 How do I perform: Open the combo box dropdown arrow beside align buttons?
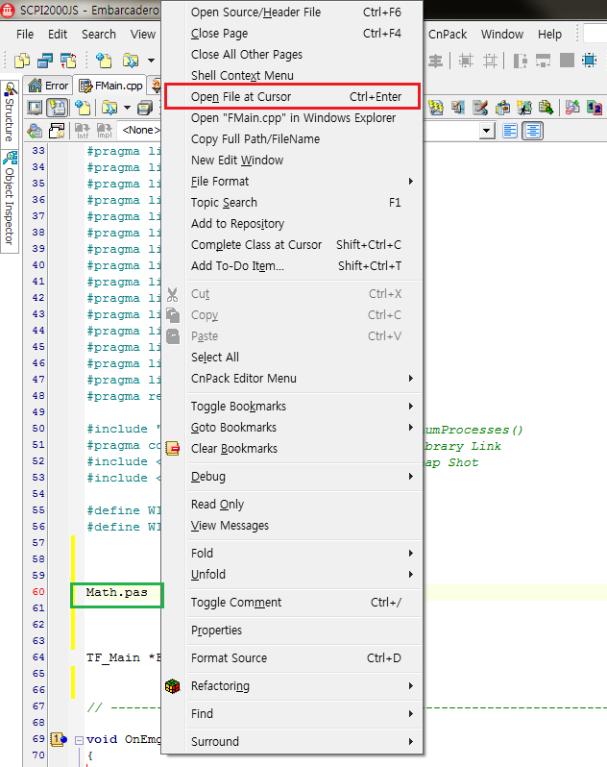(486, 130)
